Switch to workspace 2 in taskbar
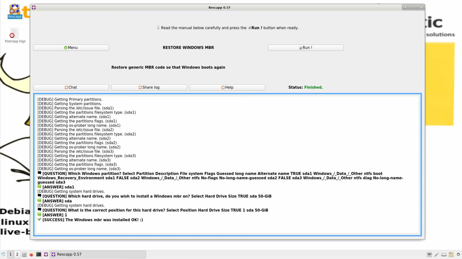The image size is (462, 259). pos(17,254)
